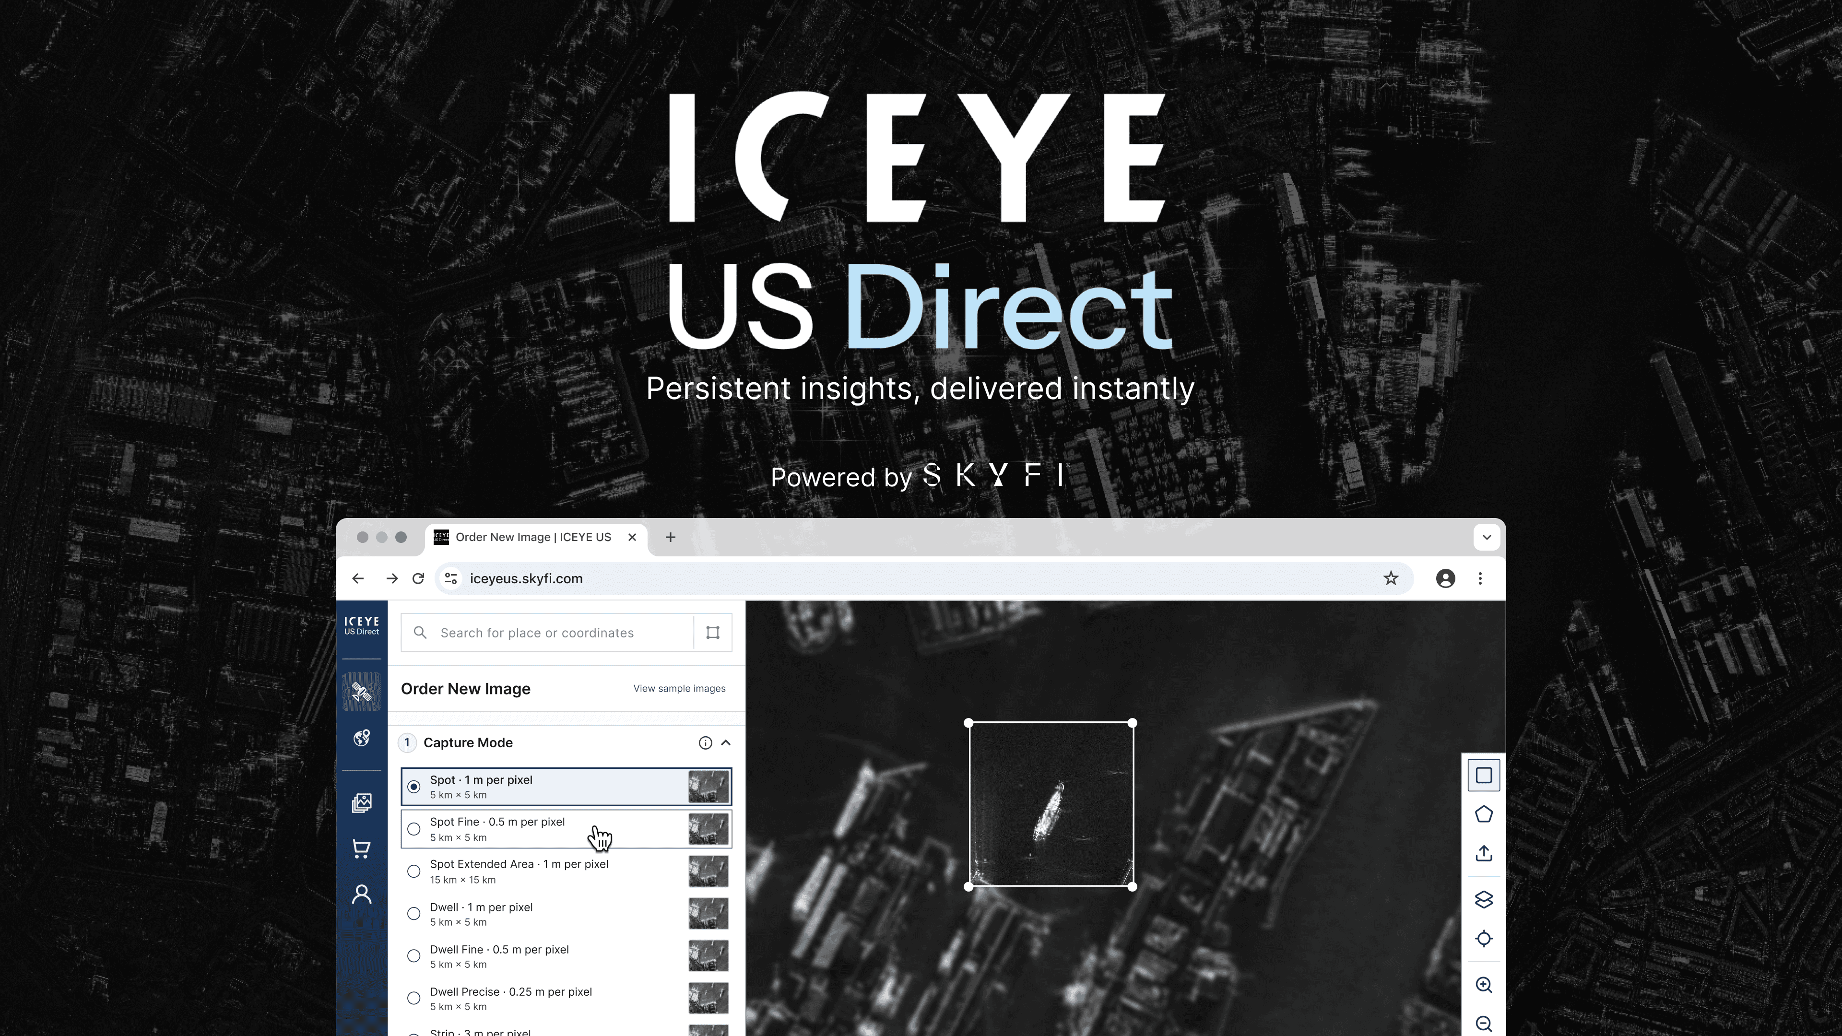Click the View sample images link

(x=678, y=689)
